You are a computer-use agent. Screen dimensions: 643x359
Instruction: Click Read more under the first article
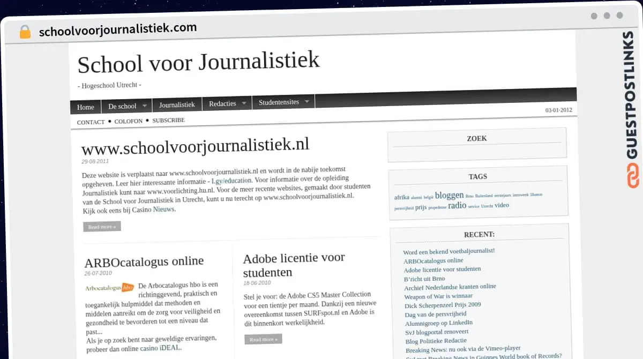coord(102,227)
